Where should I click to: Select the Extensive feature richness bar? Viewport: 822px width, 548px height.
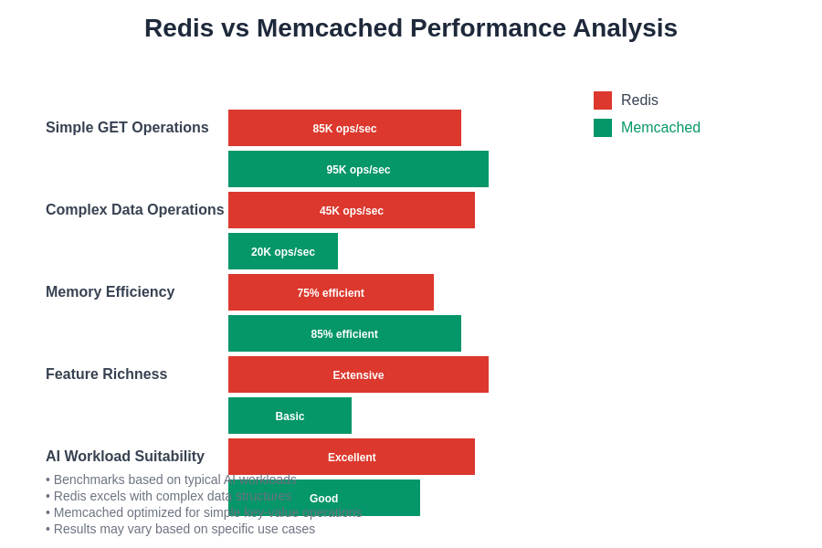(x=358, y=374)
